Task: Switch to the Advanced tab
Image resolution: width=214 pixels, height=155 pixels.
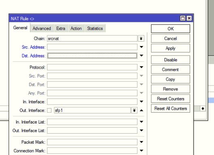Action: tap(42, 28)
